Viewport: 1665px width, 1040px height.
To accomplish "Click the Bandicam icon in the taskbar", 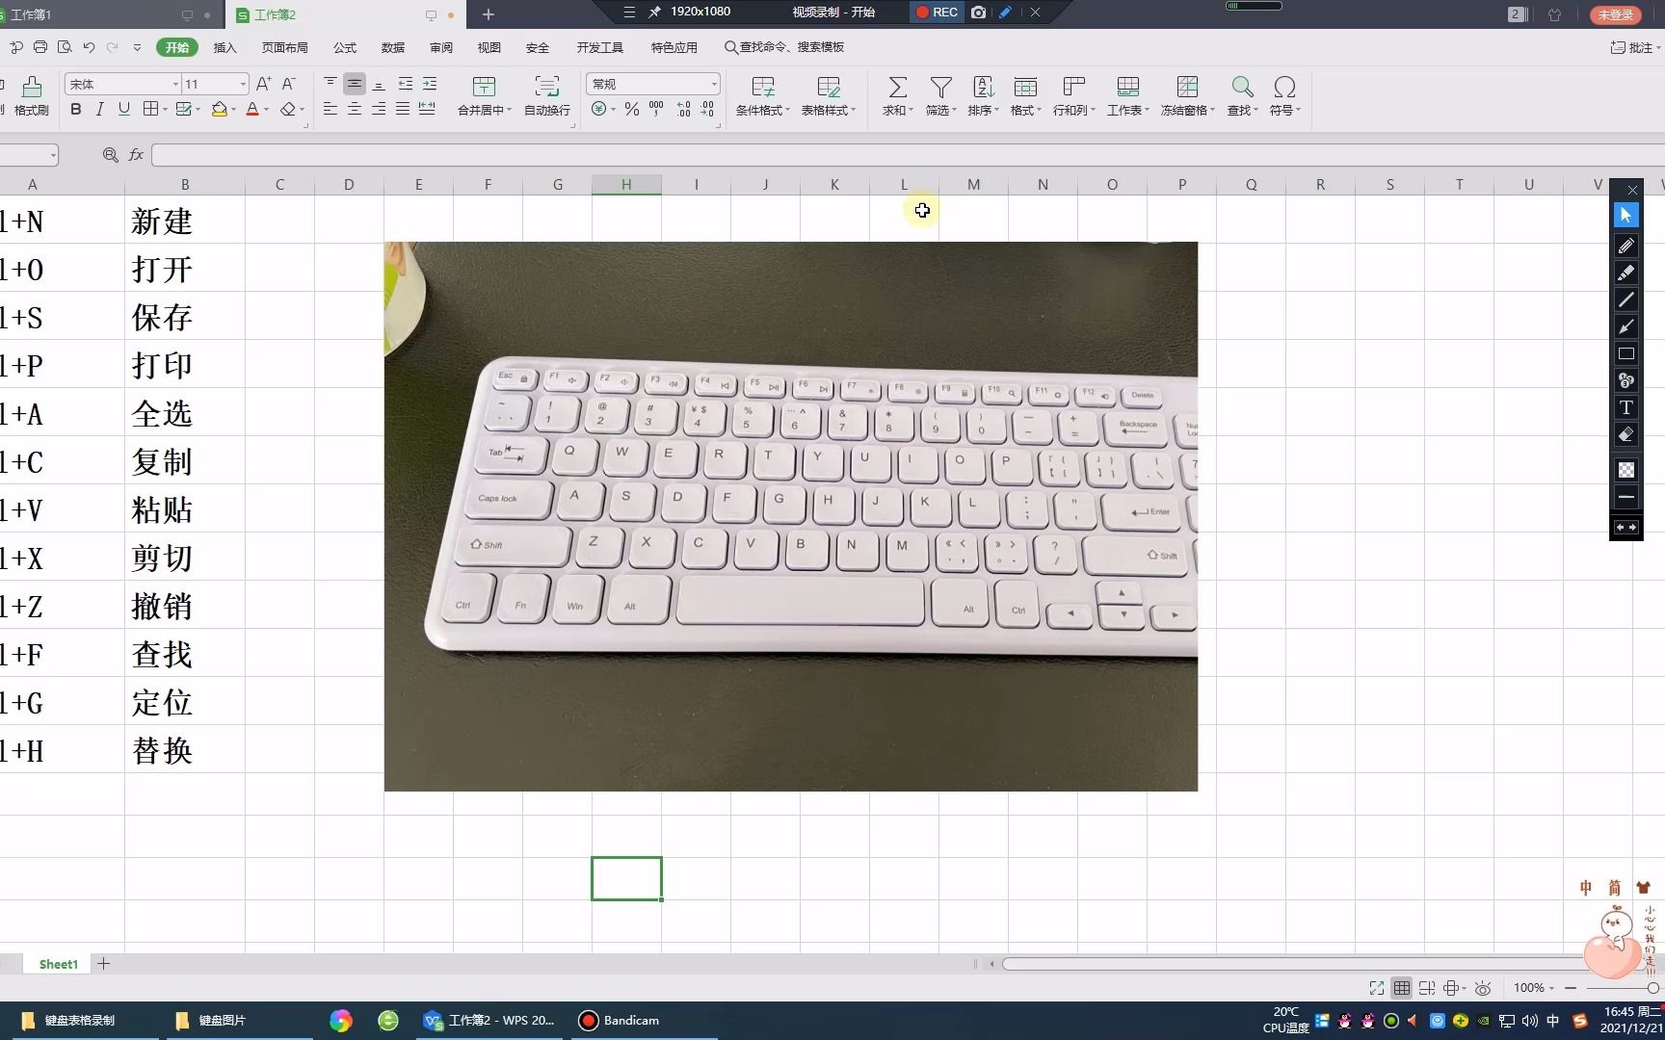I will (587, 1020).
